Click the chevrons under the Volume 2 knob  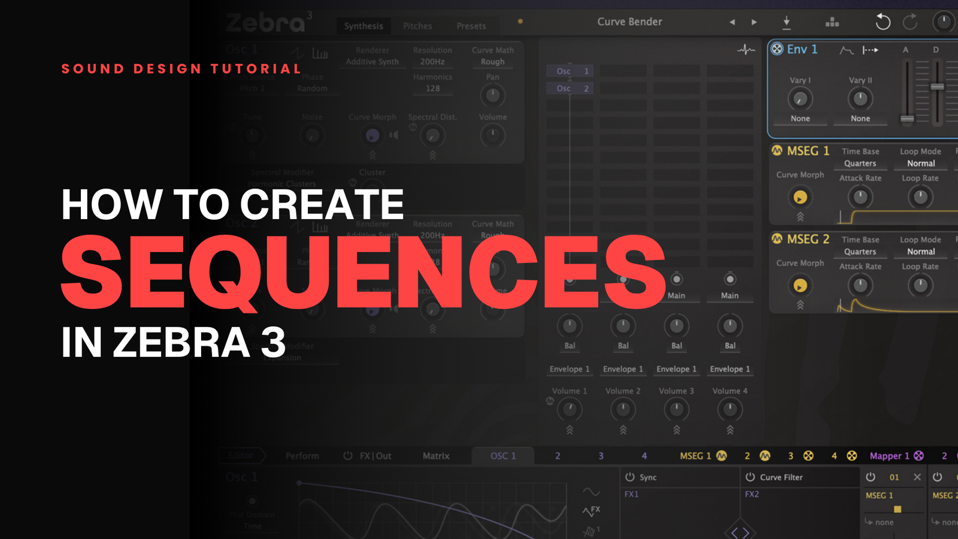(623, 430)
